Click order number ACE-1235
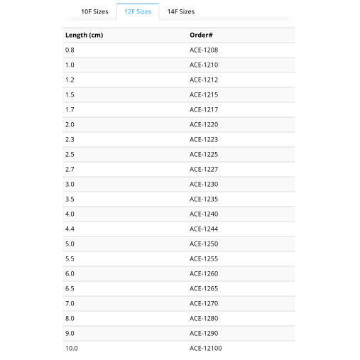 click(204, 199)
